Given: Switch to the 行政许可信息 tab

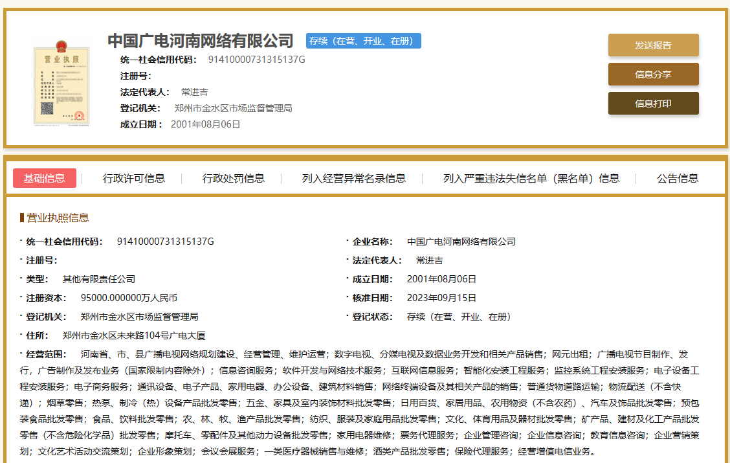Looking at the screenshot, I should point(133,178).
